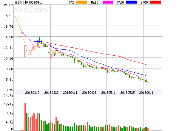Click the 20180511 date label

[108, 93]
